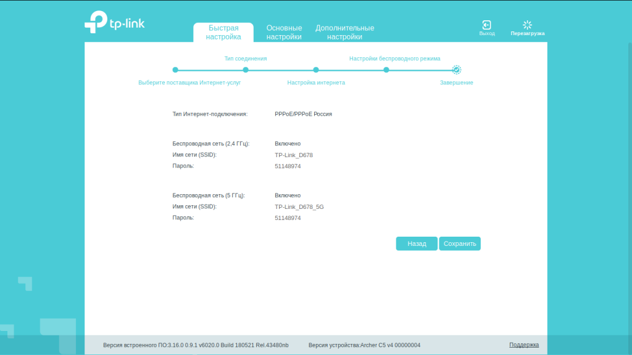Click the Тип Интернет-подключения label

coord(210,114)
